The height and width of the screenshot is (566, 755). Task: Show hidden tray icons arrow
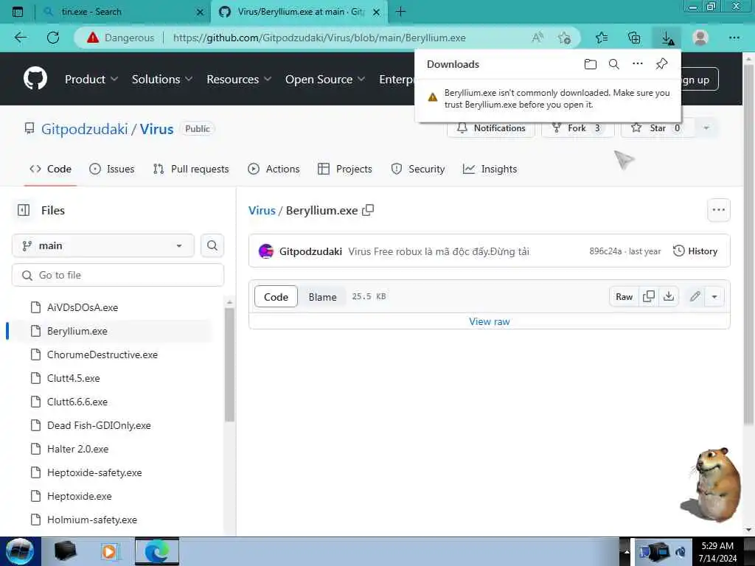point(626,551)
